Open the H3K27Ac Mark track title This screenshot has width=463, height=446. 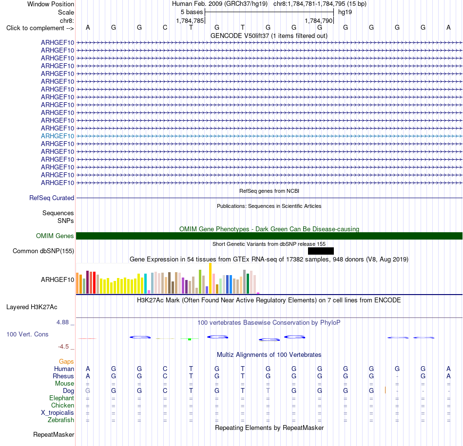point(269,300)
